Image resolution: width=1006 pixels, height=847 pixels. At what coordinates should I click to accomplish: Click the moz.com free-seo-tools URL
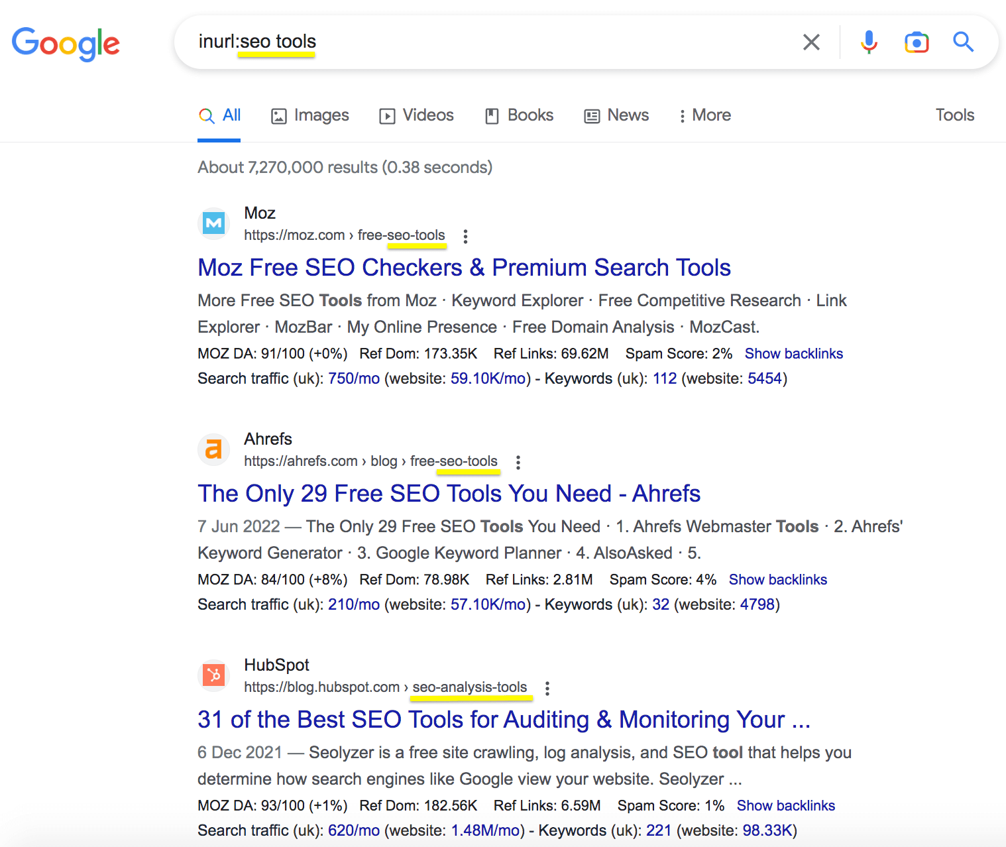click(x=345, y=235)
